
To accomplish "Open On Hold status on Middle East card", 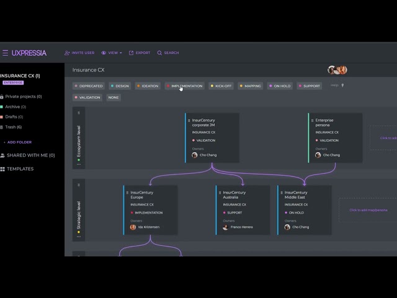I will (294, 212).
